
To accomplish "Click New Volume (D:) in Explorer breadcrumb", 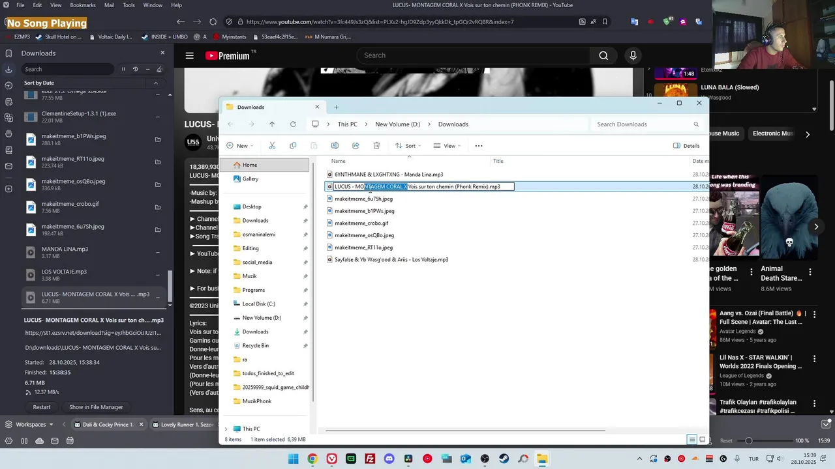I will click(x=397, y=124).
